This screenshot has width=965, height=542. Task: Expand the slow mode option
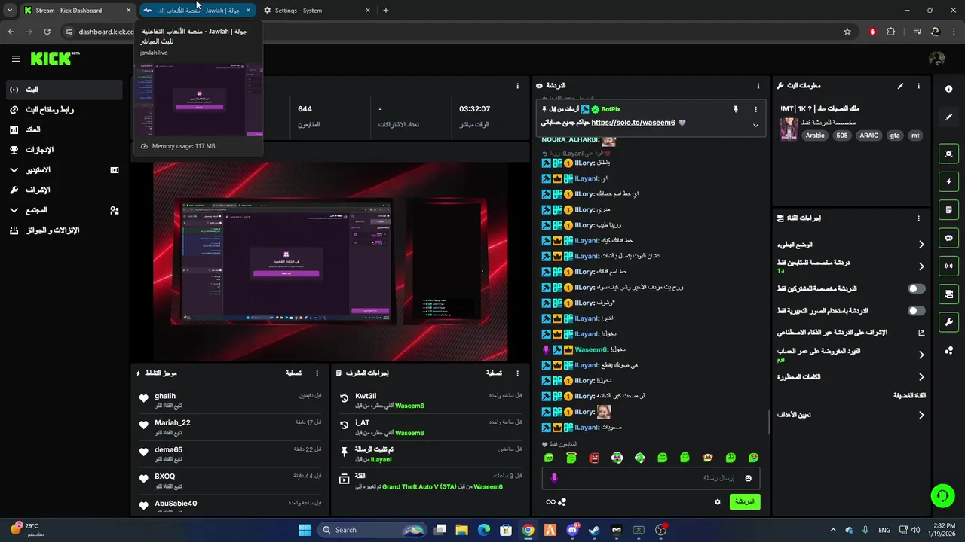(x=921, y=245)
